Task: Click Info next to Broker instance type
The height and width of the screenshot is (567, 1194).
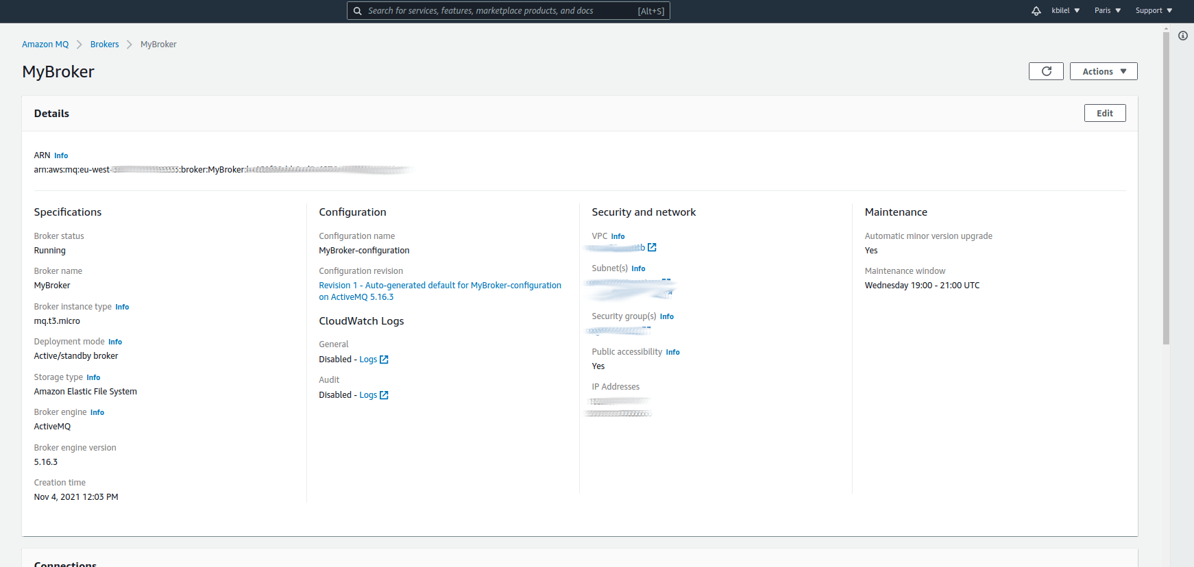Action: pos(122,307)
